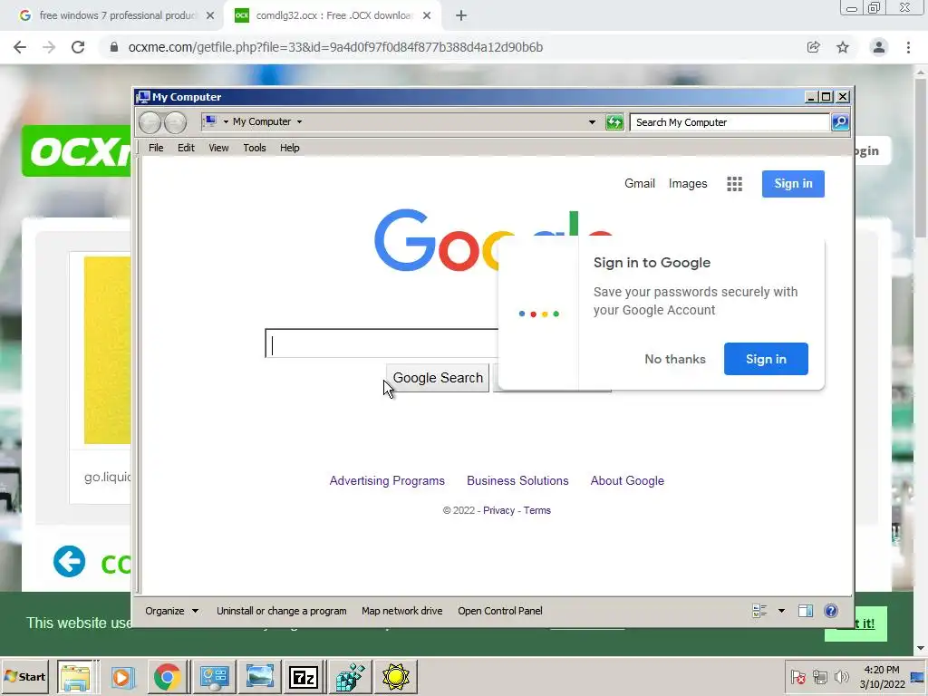Click the Back arrow in My Computer window
Viewport: 928px width, 696px height.
(x=150, y=122)
